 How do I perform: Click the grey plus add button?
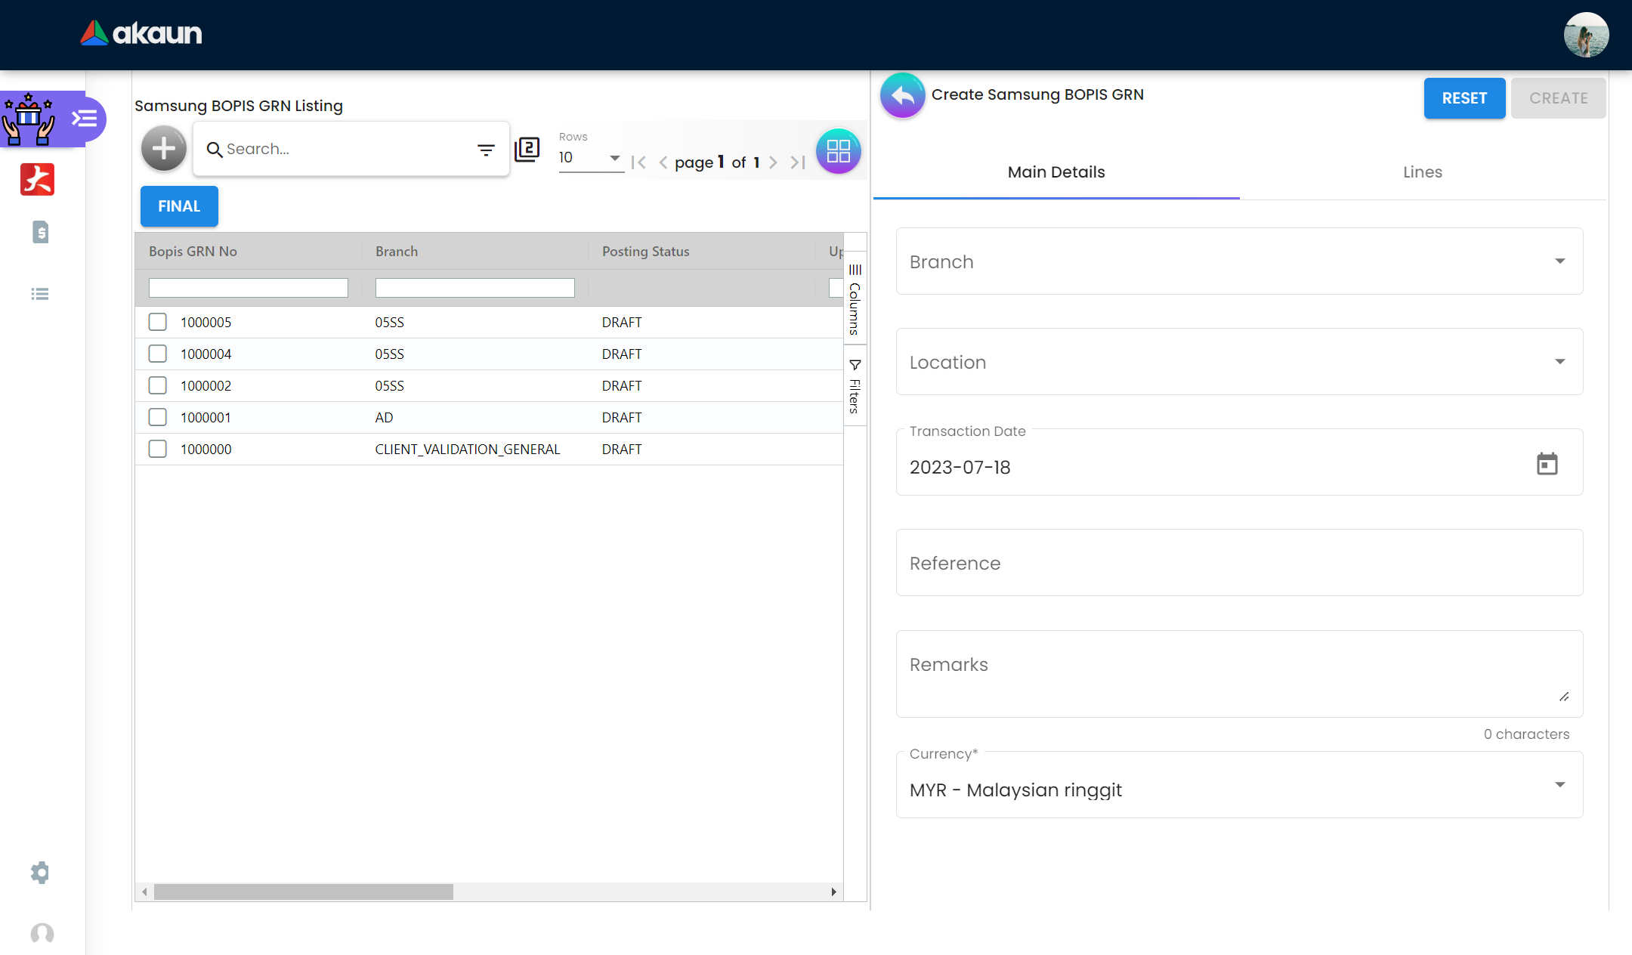tap(164, 149)
